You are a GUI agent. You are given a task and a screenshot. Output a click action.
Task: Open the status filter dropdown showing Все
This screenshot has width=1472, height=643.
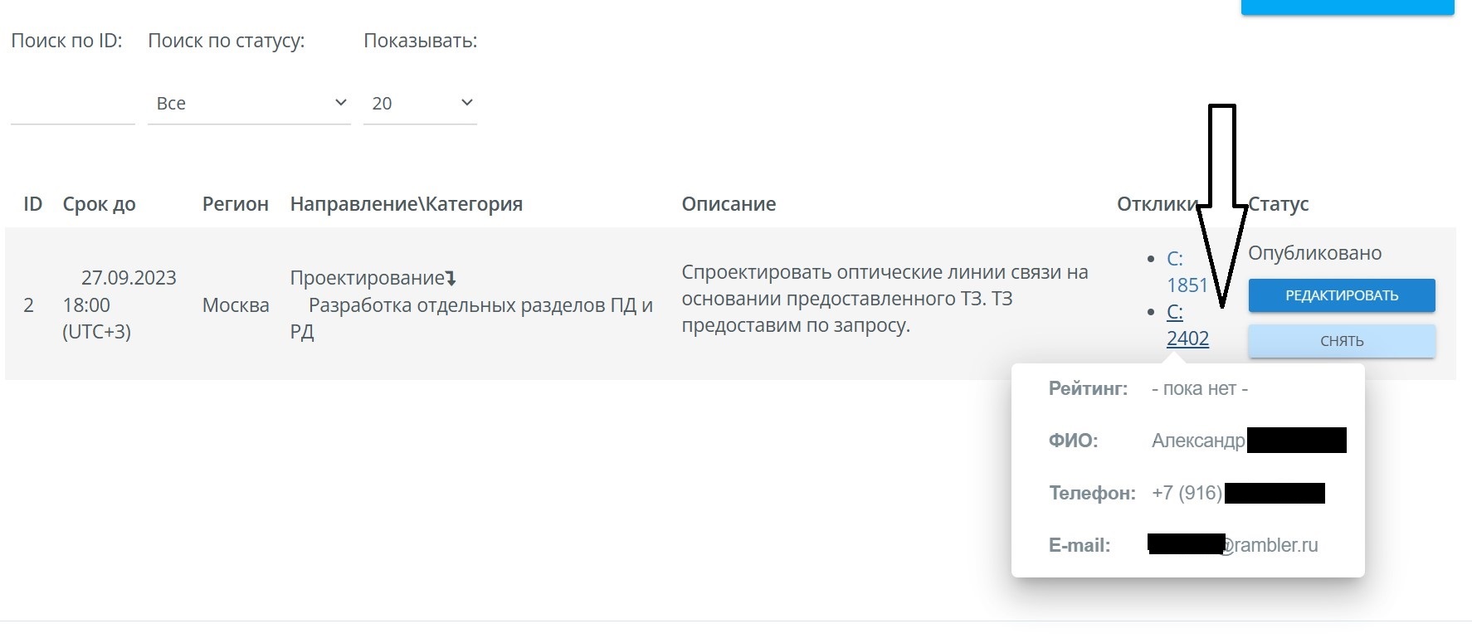(249, 104)
